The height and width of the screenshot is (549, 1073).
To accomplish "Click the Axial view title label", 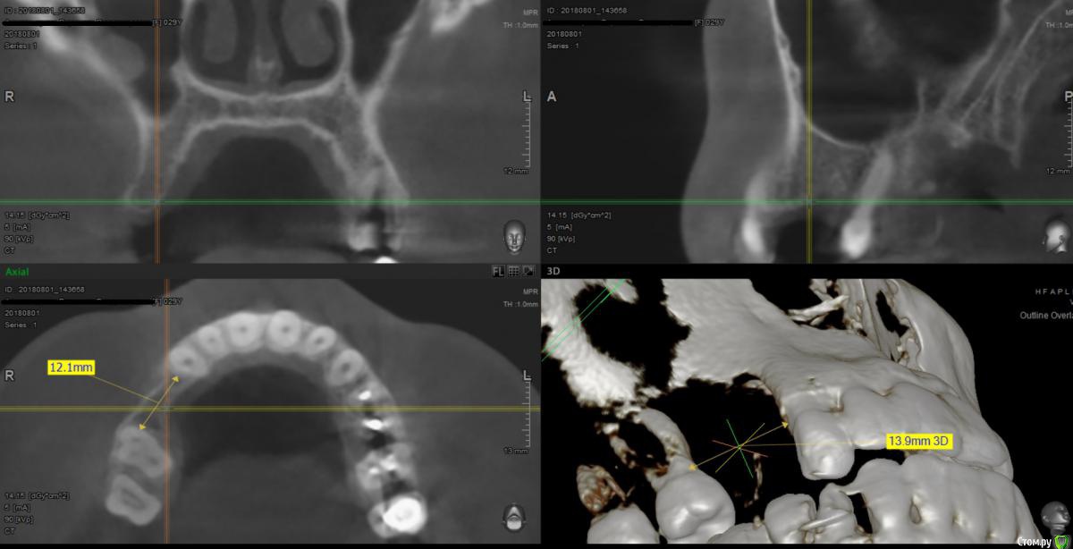I will [x=17, y=271].
